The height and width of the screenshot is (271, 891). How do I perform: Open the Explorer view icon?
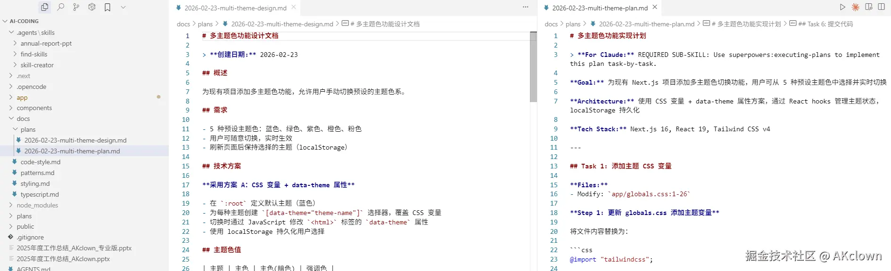coord(45,7)
